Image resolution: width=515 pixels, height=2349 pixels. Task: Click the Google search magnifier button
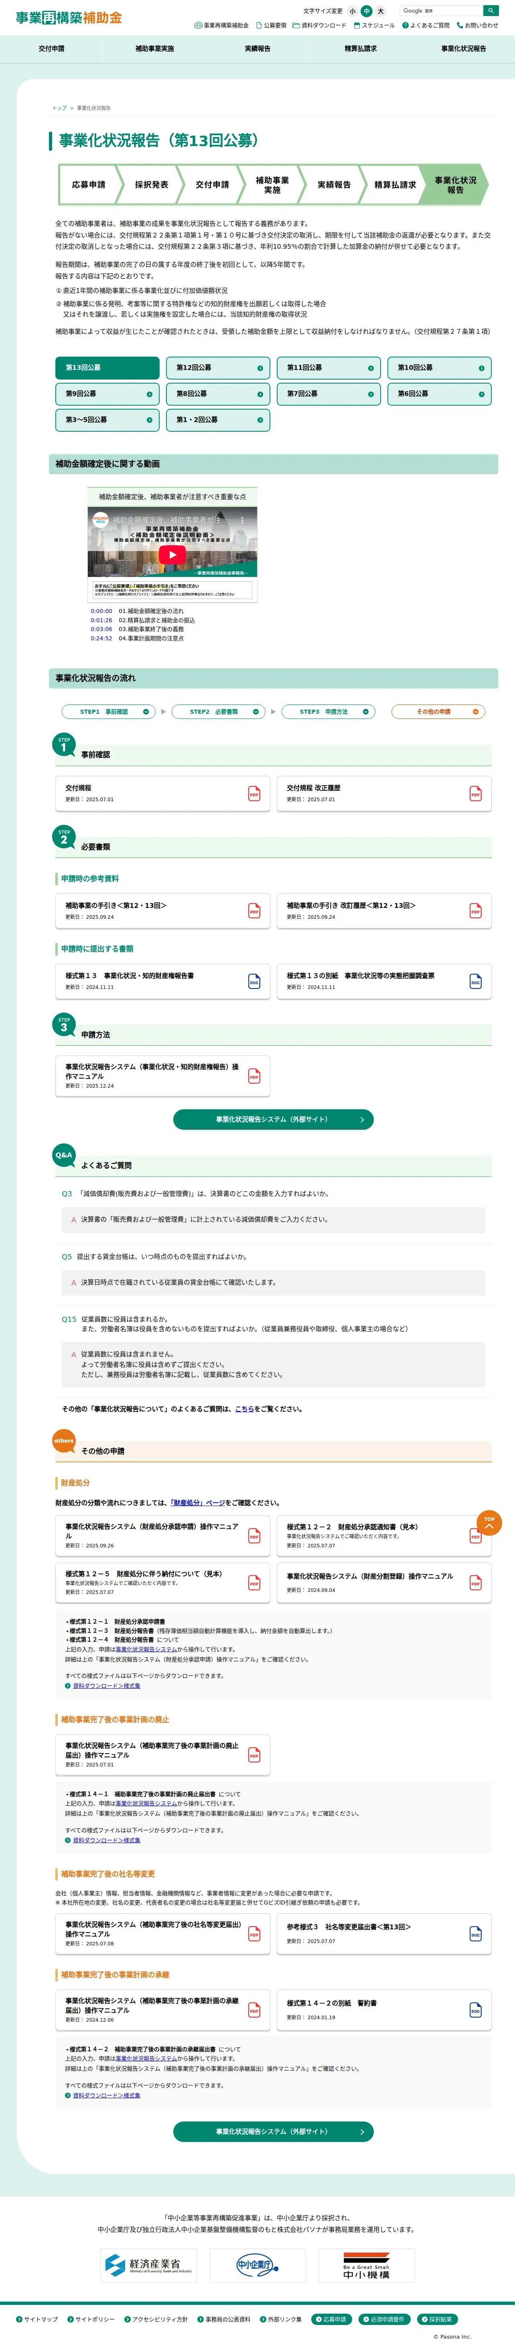(491, 11)
